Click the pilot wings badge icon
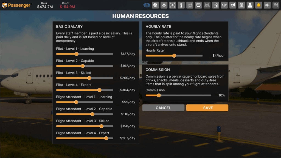 tap(224, 5)
